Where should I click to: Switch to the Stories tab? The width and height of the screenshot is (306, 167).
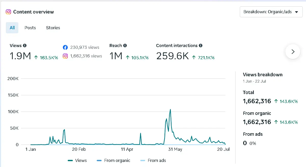click(53, 28)
